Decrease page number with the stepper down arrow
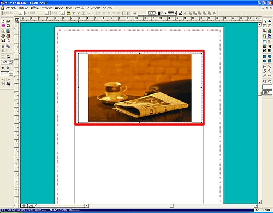The image size is (273, 213). coord(11,75)
